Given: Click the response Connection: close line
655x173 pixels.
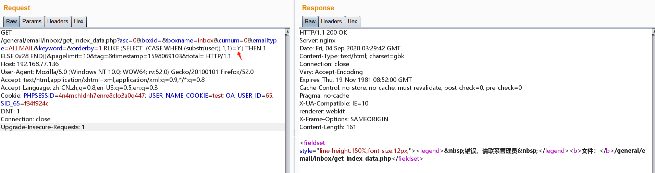Looking at the screenshot, I should [324, 64].
